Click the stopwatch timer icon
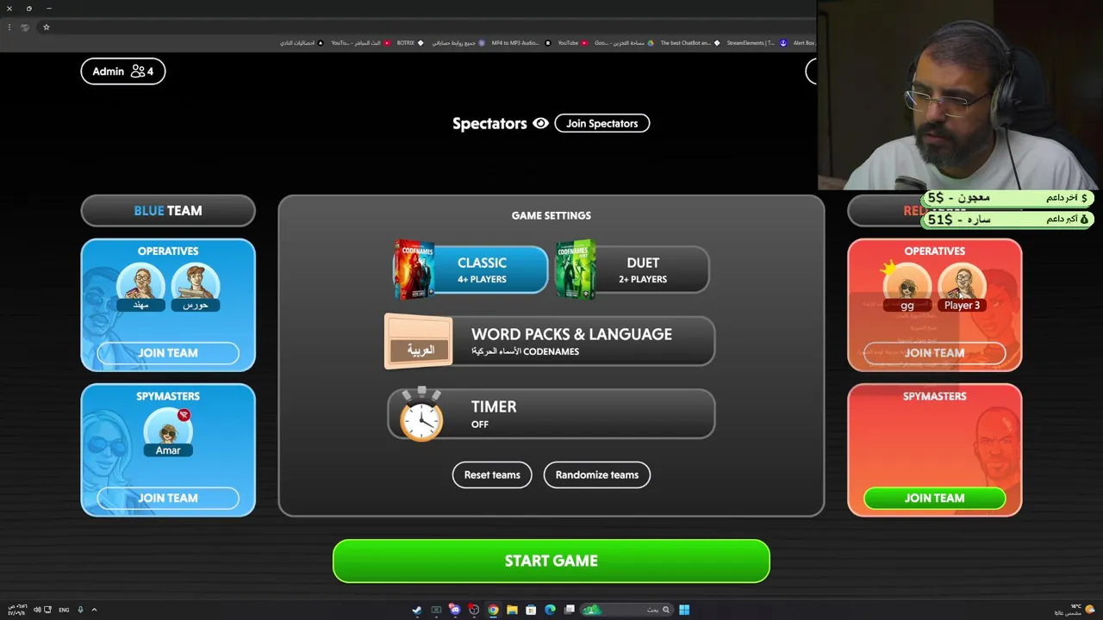 pyautogui.click(x=421, y=415)
